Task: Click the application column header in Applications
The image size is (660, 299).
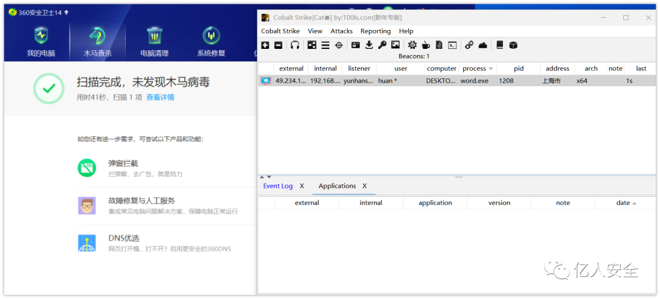Action: 435,203
